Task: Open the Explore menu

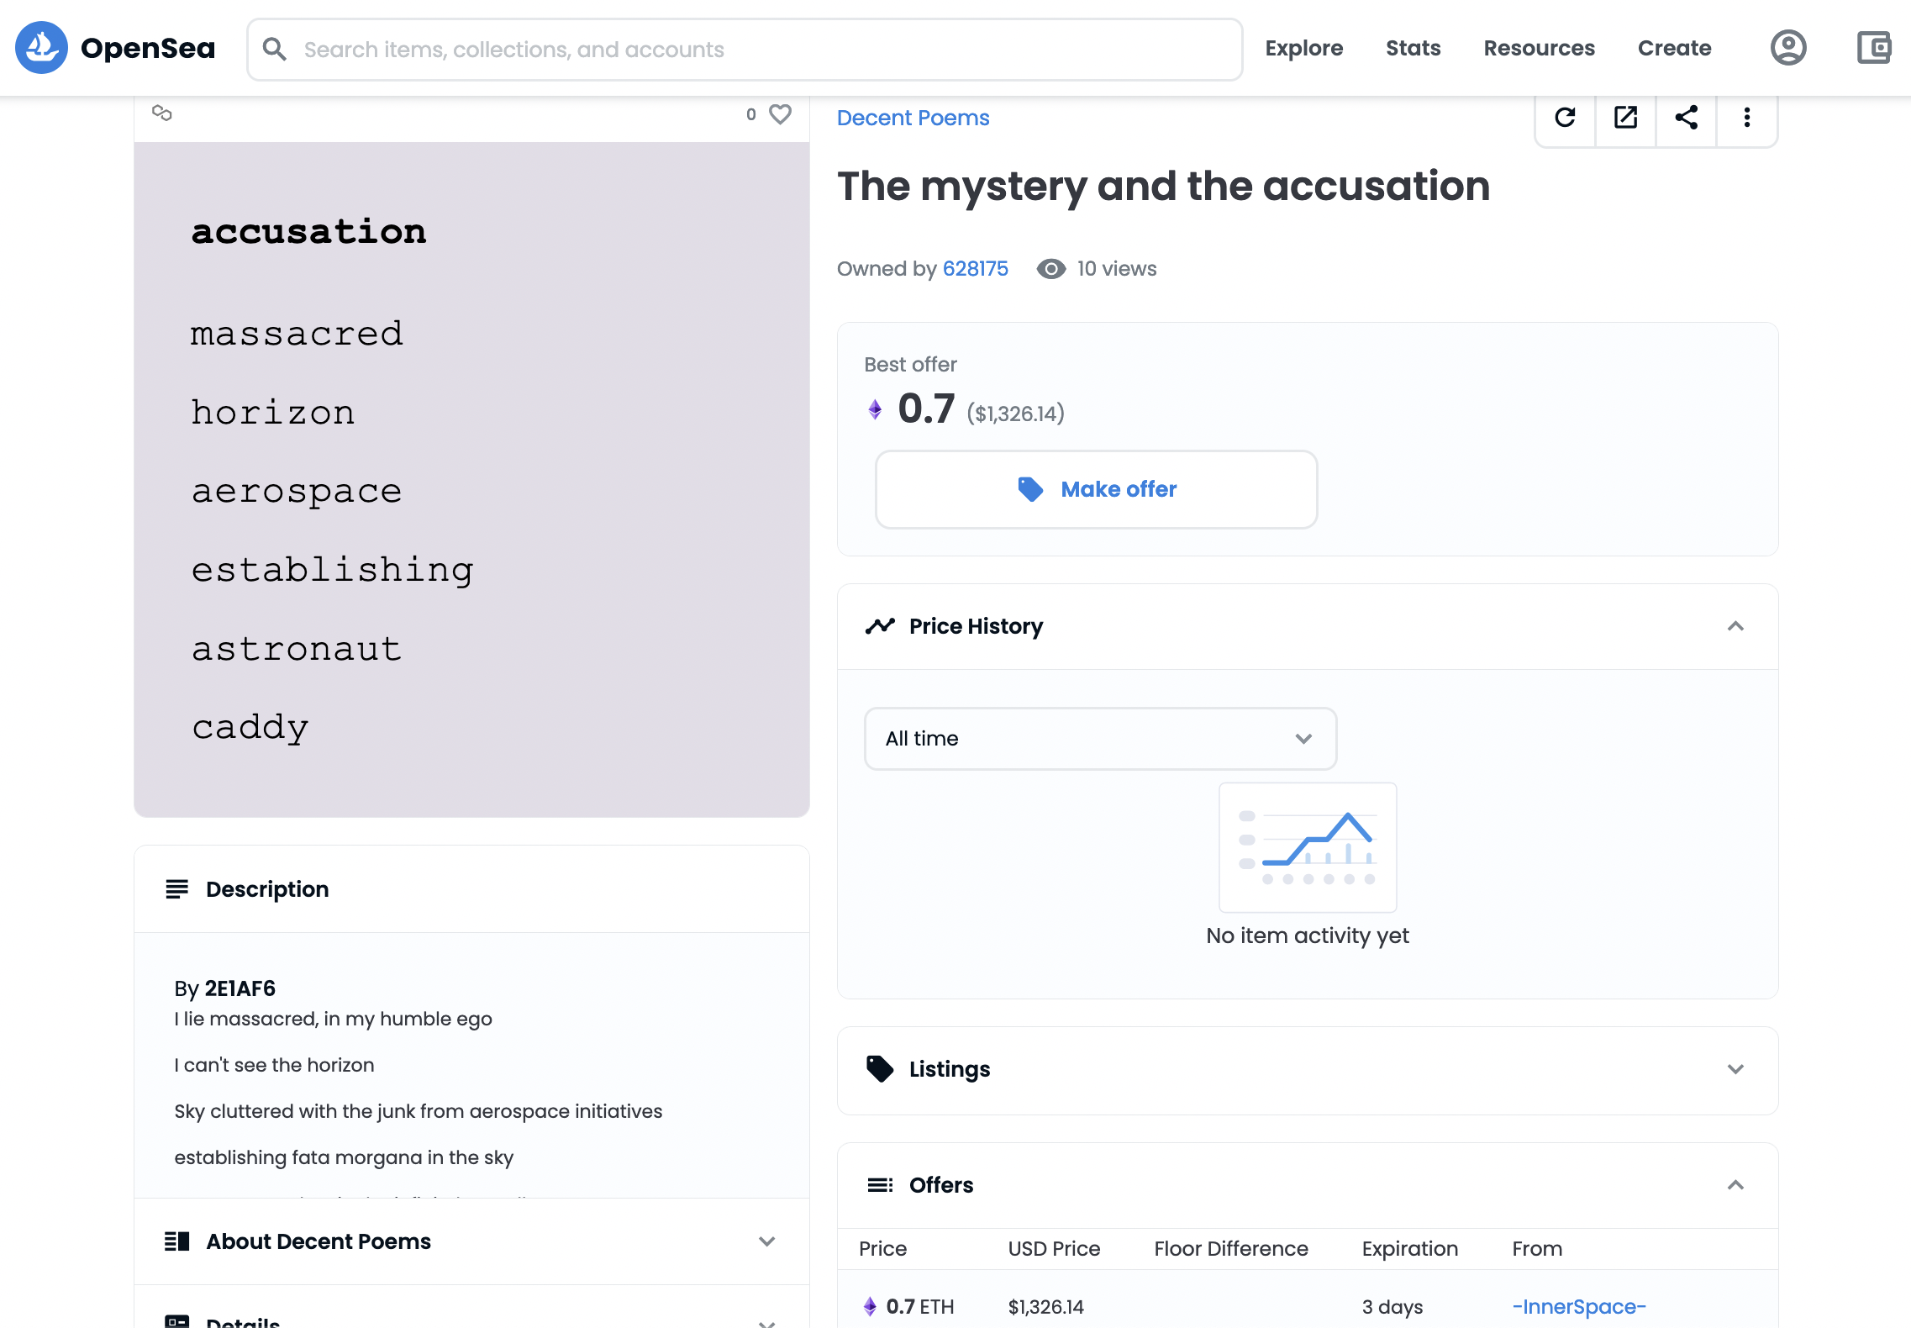Action: point(1303,48)
